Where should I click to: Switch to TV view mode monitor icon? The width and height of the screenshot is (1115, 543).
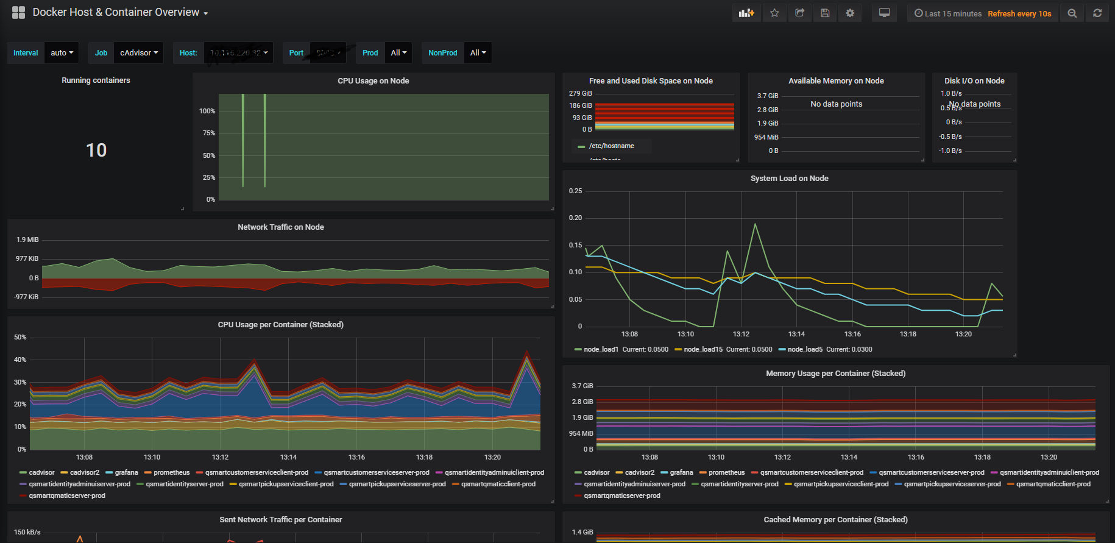884,13
